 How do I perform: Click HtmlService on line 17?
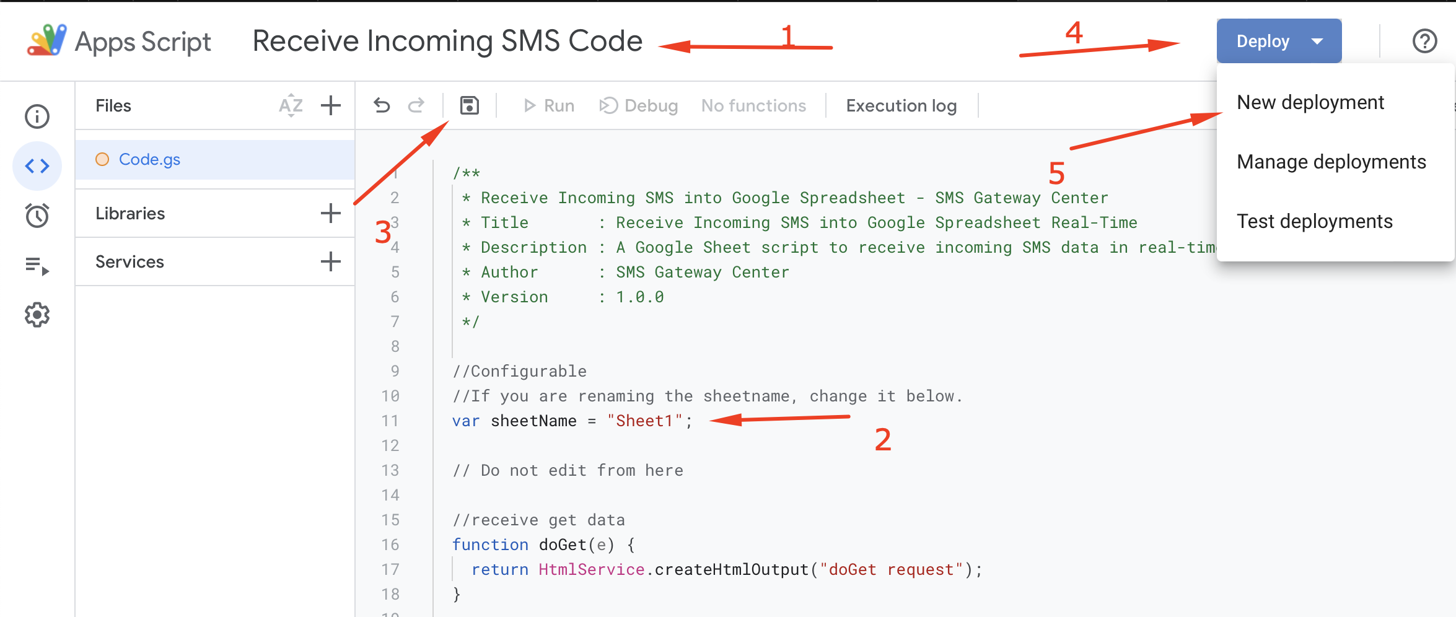591,569
